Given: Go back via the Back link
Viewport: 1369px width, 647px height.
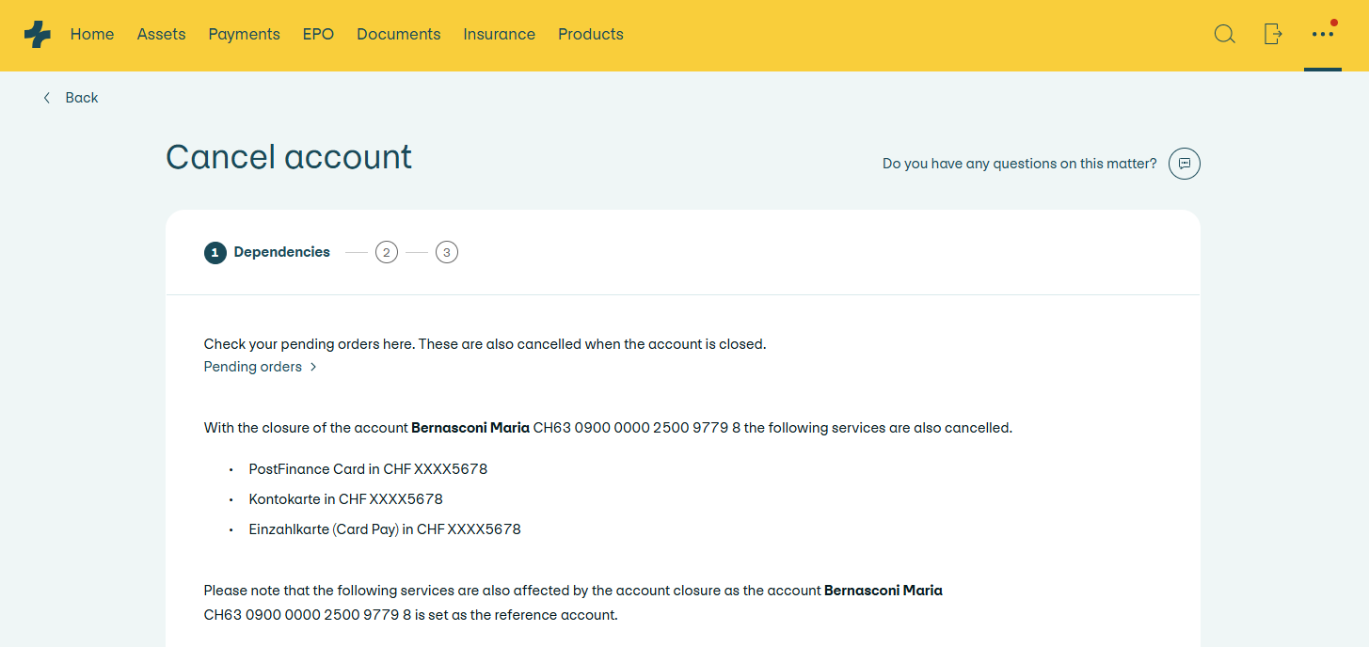Looking at the screenshot, I should pos(82,98).
